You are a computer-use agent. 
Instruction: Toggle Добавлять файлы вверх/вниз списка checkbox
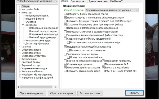pos(65,14)
